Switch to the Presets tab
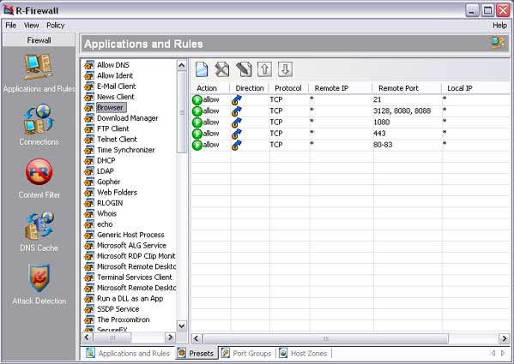514x364 pixels. (x=197, y=353)
